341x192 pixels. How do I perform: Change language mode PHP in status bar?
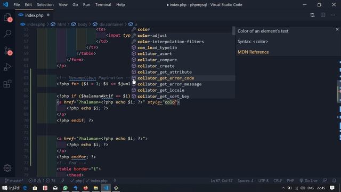(x=290, y=181)
